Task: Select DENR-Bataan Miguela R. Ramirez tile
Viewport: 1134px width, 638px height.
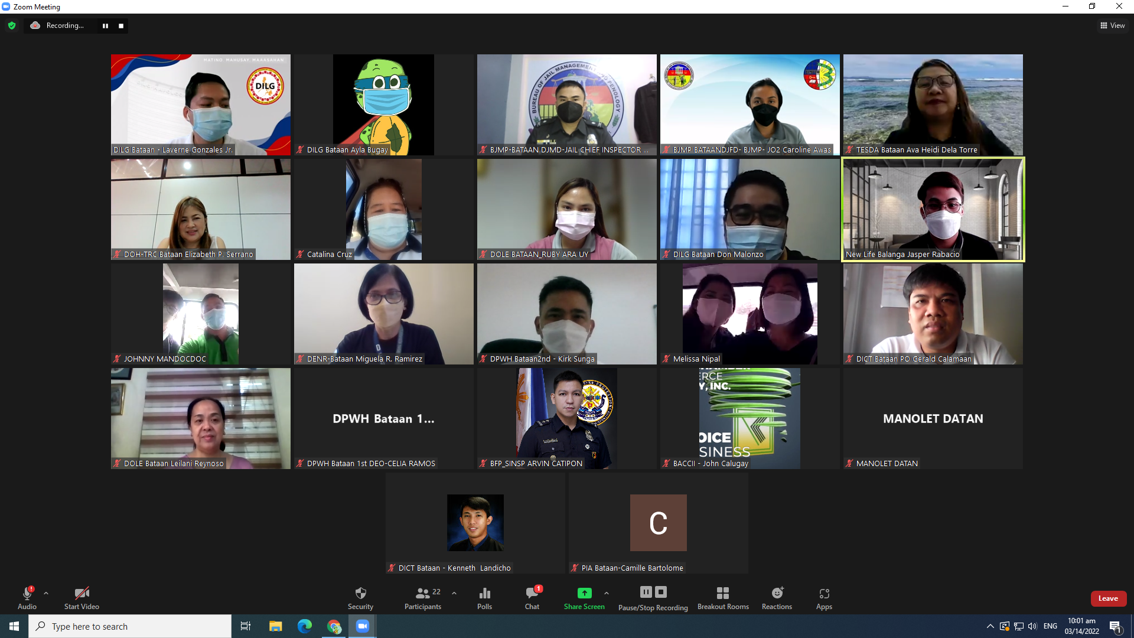Action: tap(384, 314)
